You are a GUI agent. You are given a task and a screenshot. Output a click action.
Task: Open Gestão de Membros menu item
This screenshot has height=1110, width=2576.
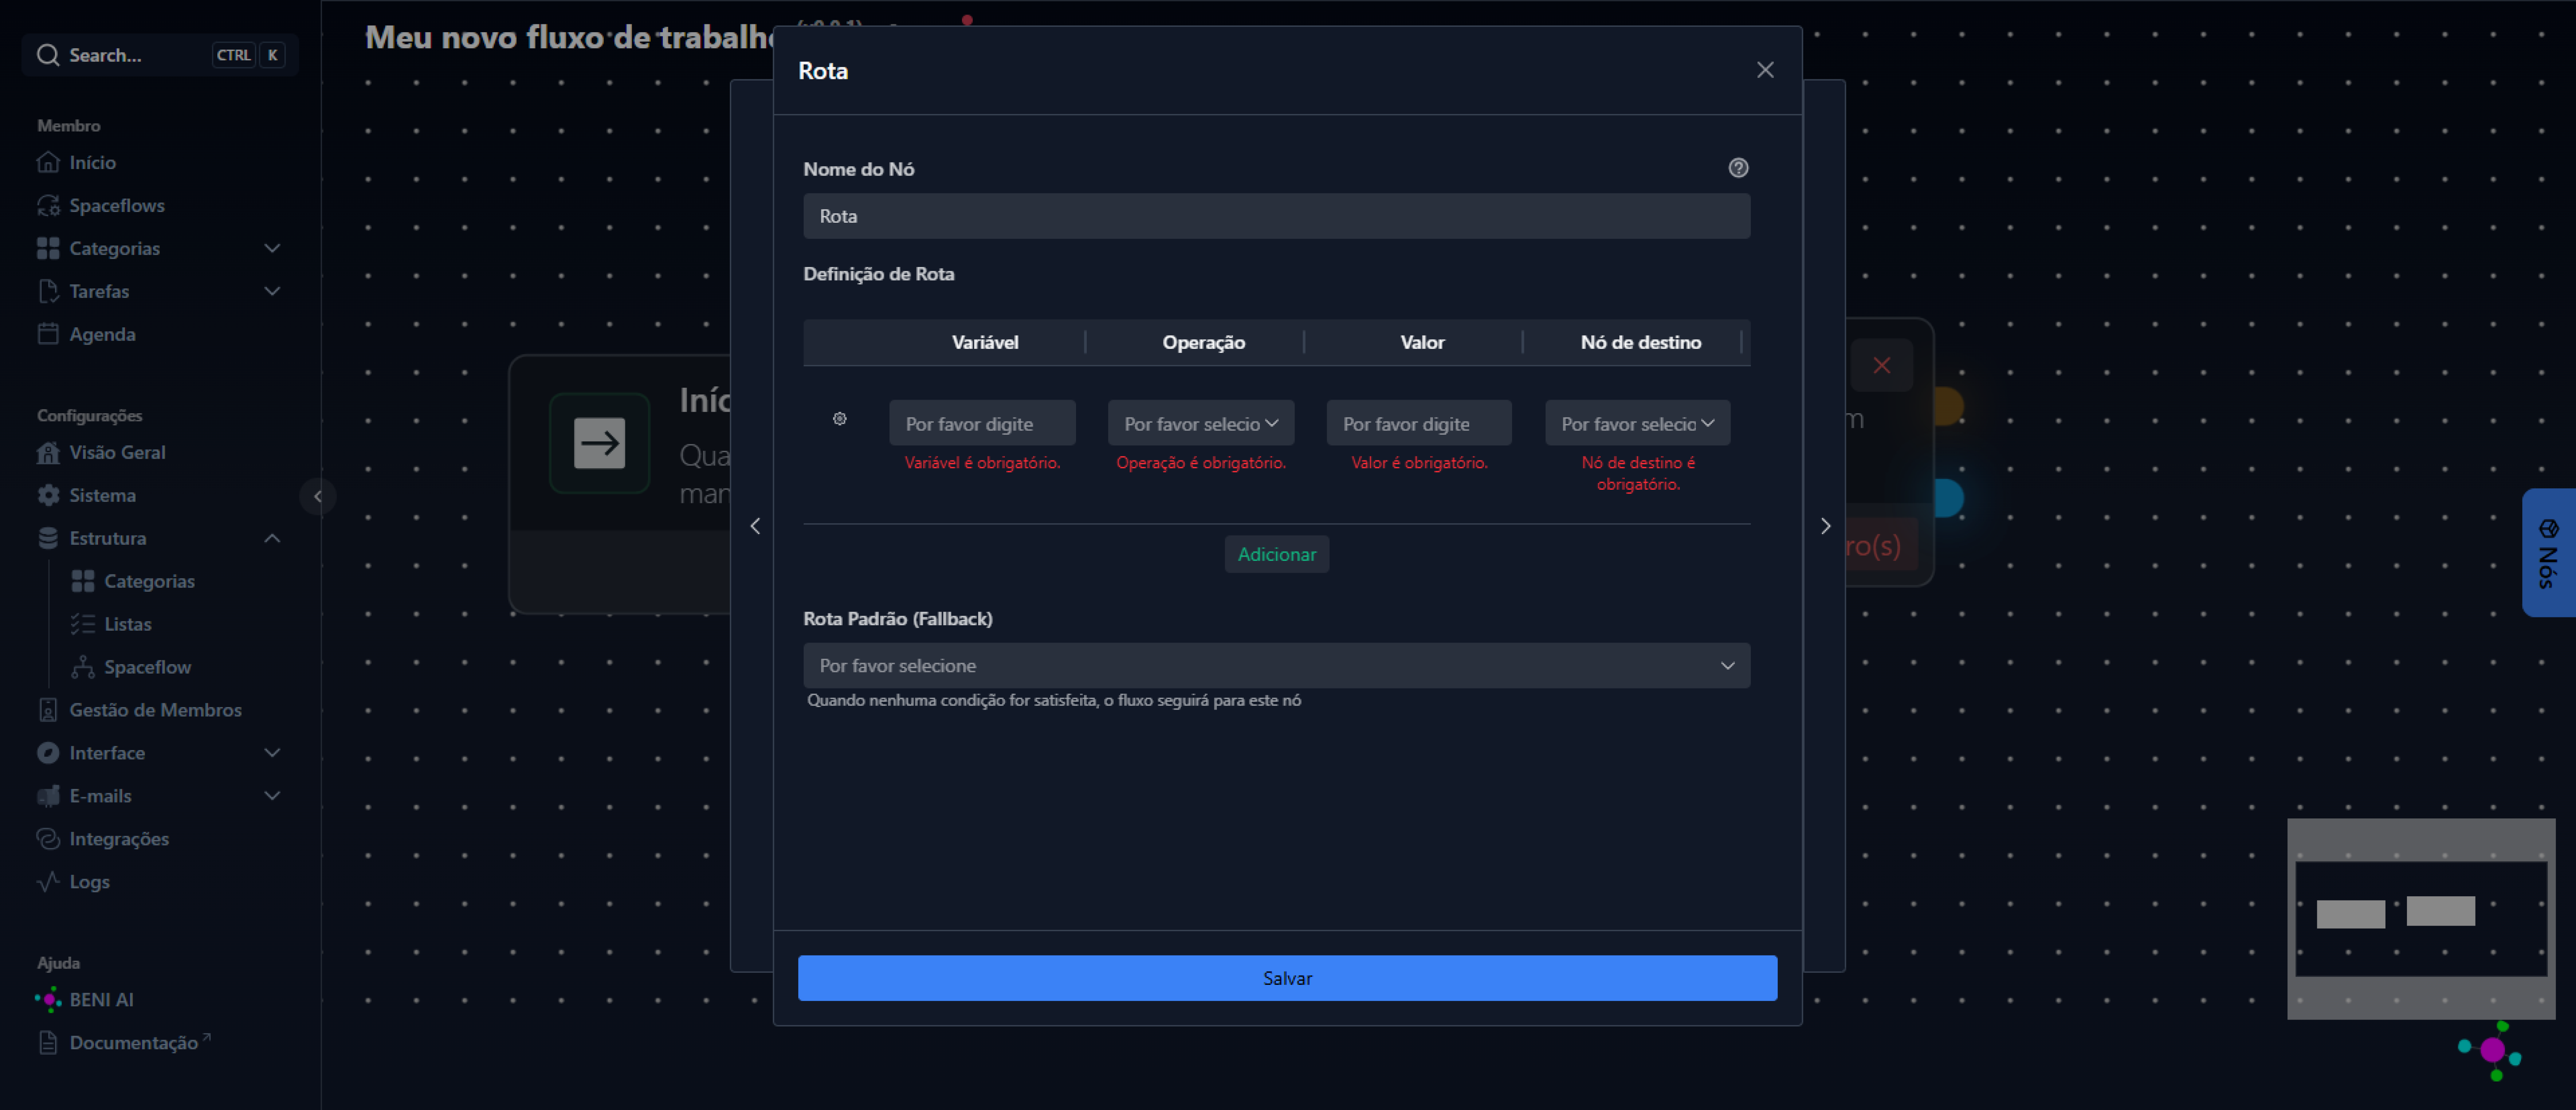point(155,709)
